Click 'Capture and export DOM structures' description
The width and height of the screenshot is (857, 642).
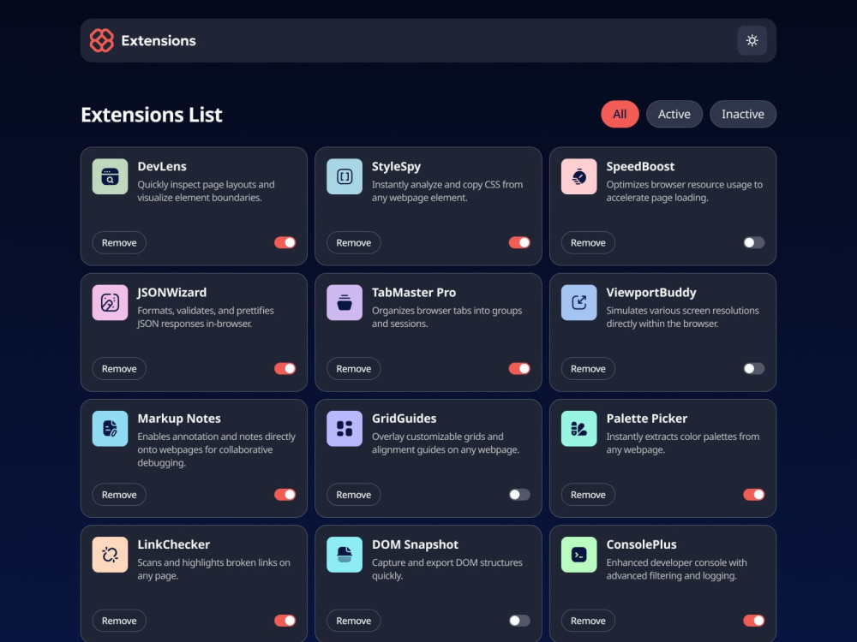447,569
